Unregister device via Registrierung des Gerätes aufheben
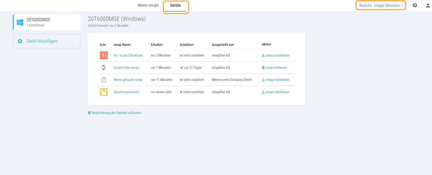The width and height of the screenshot is (432, 175). [x=116, y=113]
